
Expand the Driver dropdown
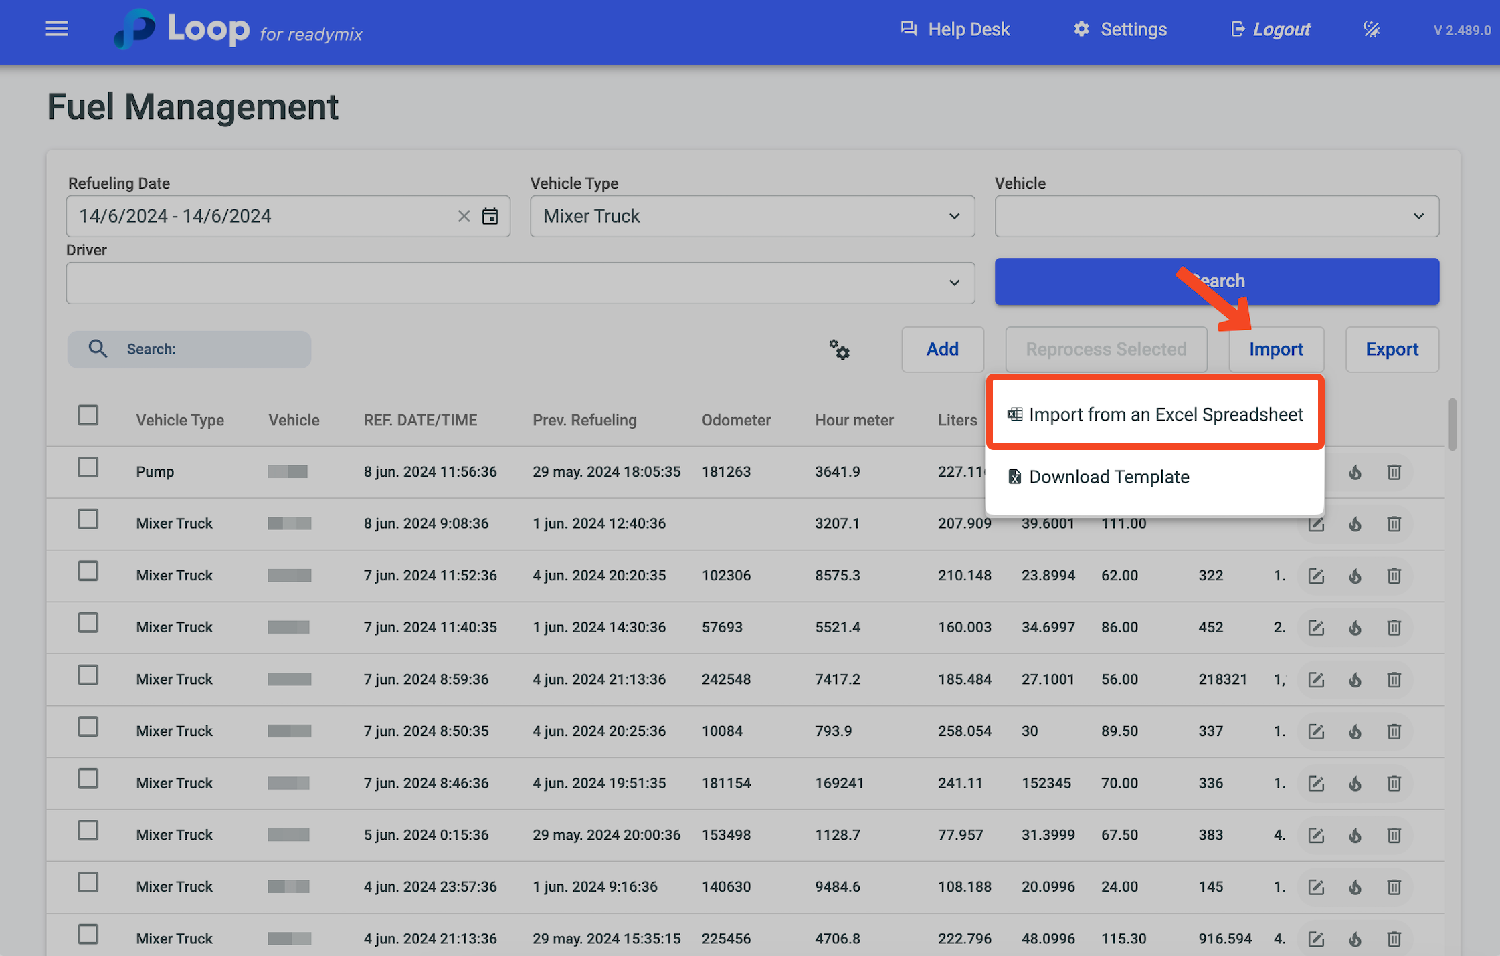(520, 283)
